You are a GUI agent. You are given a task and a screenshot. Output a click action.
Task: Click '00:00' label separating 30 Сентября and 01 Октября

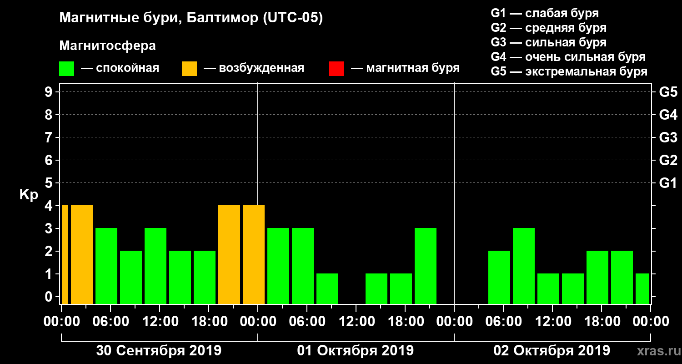pyautogui.click(x=258, y=321)
